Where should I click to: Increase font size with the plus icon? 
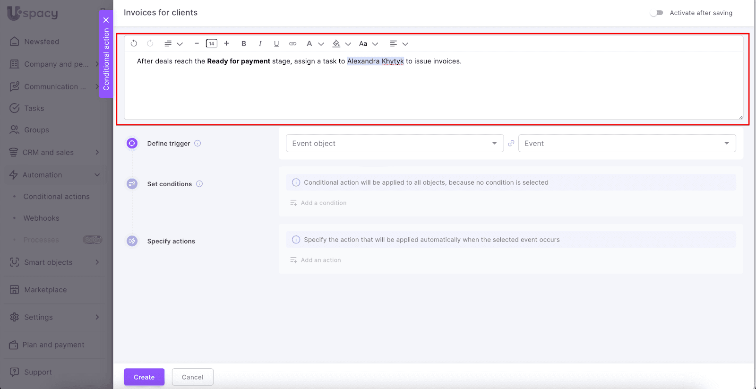click(227, 43)
